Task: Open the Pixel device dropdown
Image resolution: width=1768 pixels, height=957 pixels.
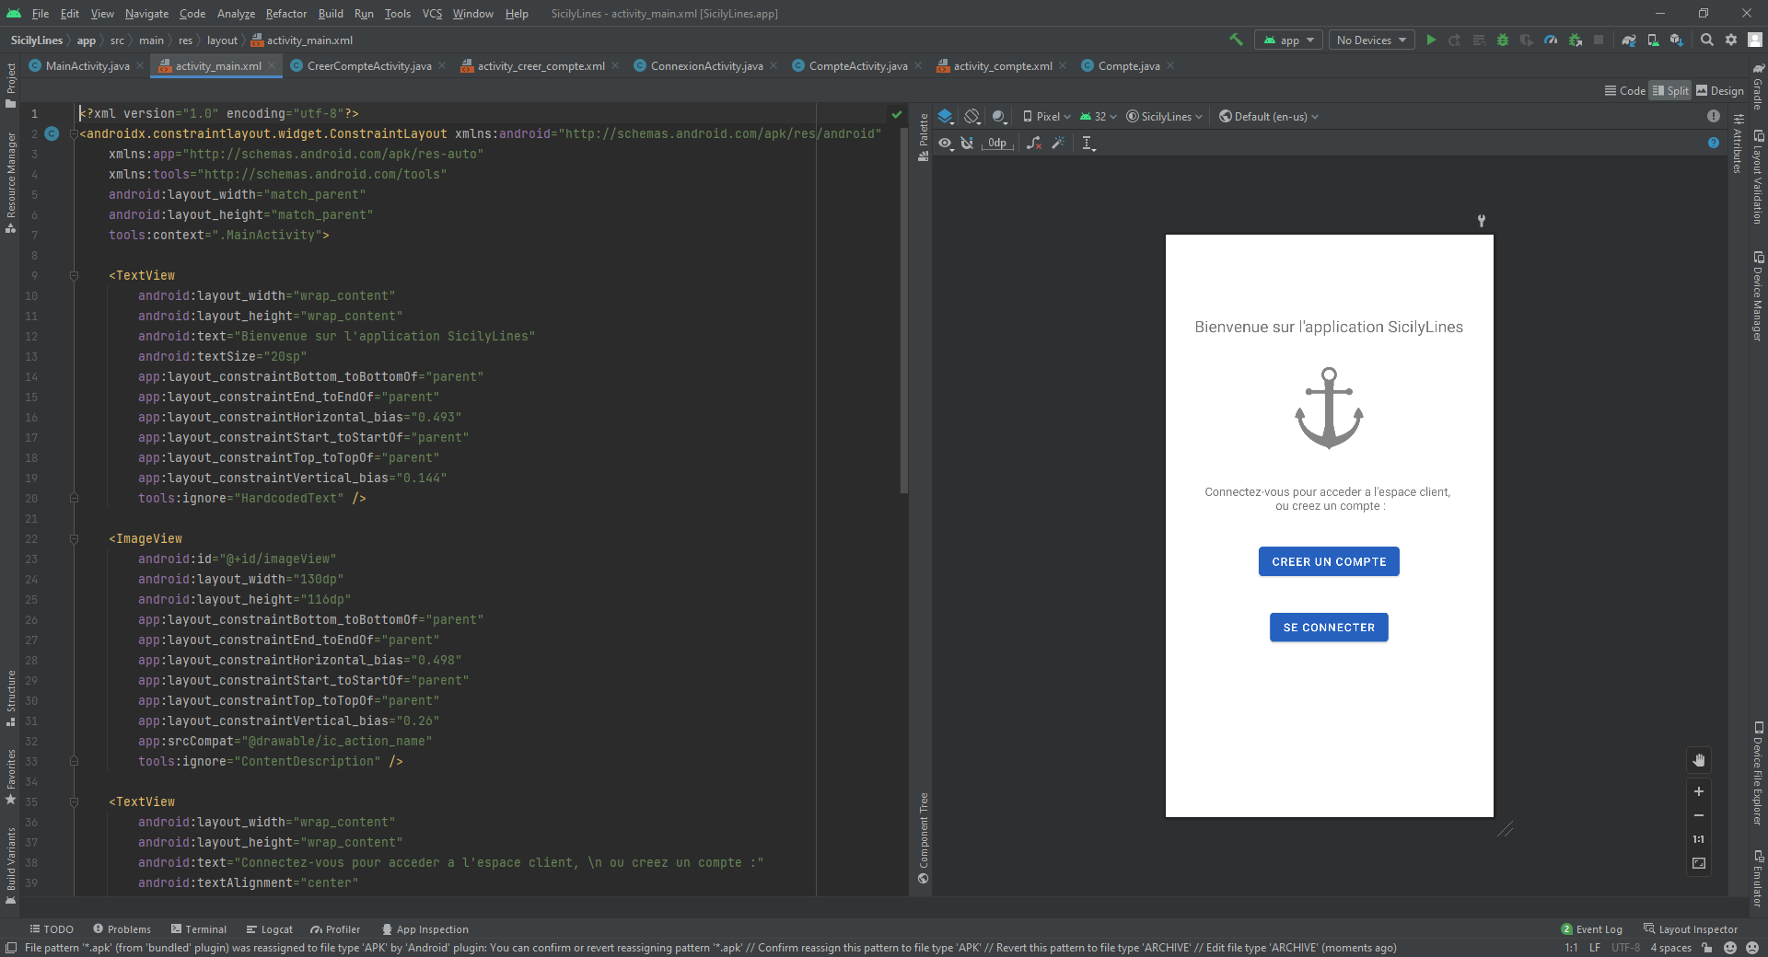Action: (x=1047, y=116)
